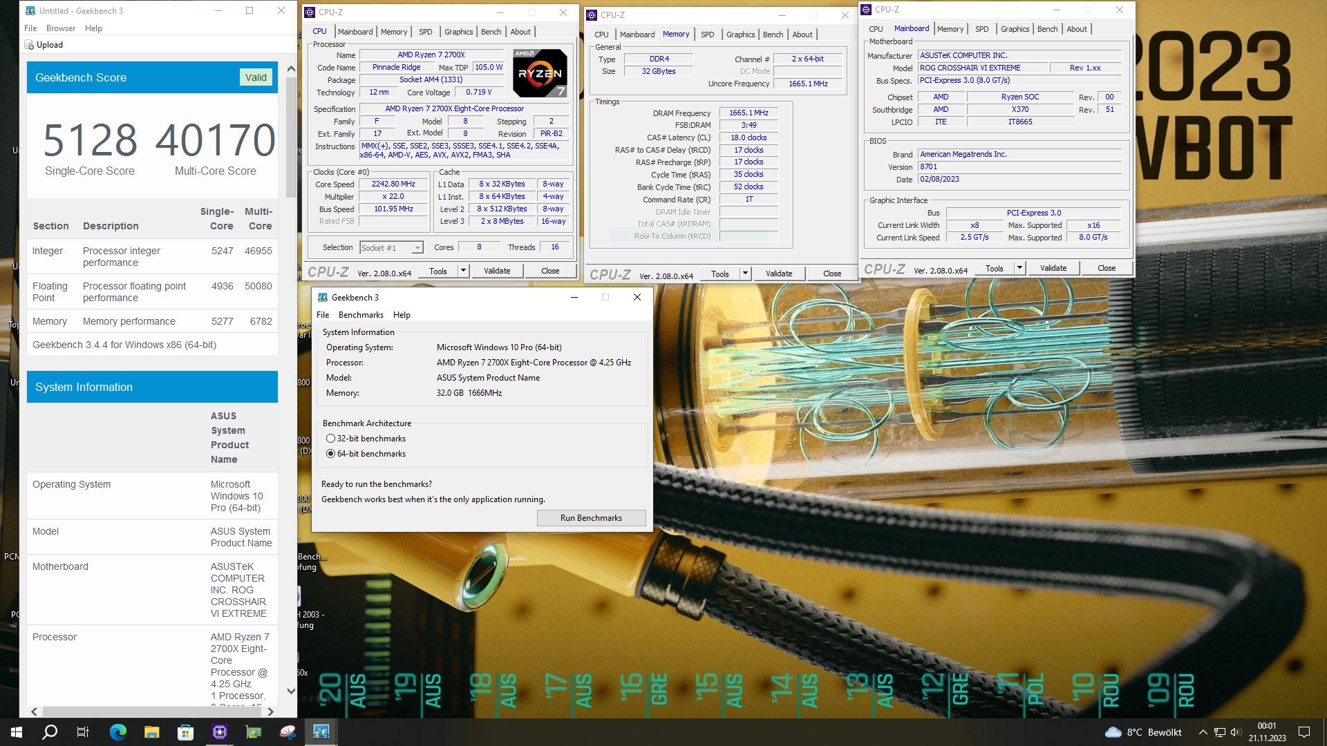Viewport: 1327px width, 746px height.
Task: Click the BIOS Version field 8701
Action: 1019,166
